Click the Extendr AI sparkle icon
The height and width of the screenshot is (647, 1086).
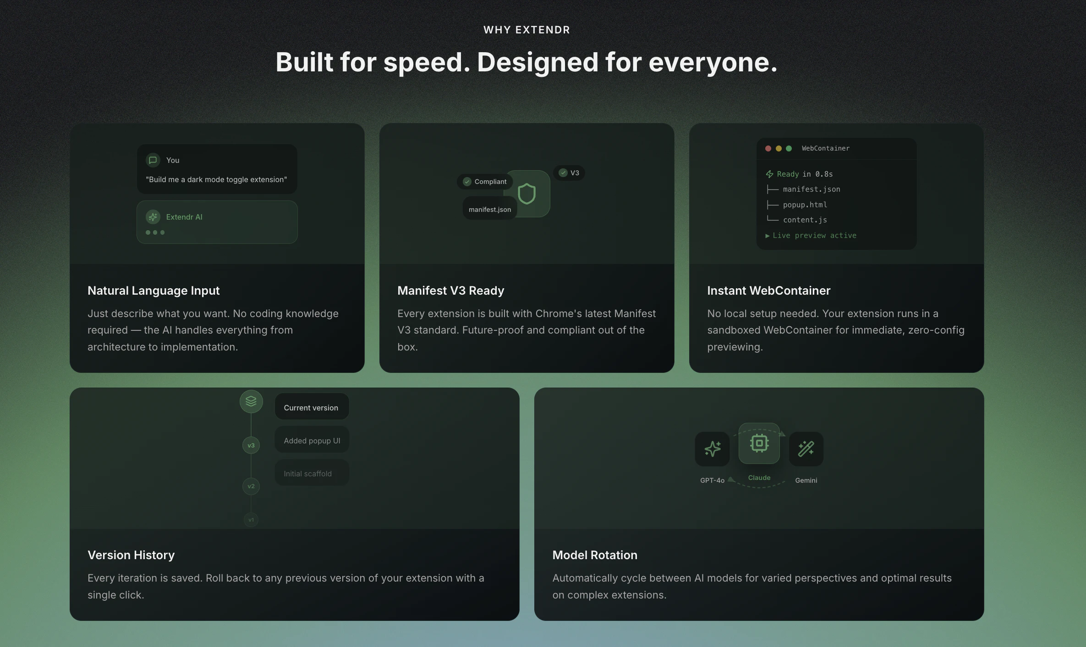pos(153,217)
